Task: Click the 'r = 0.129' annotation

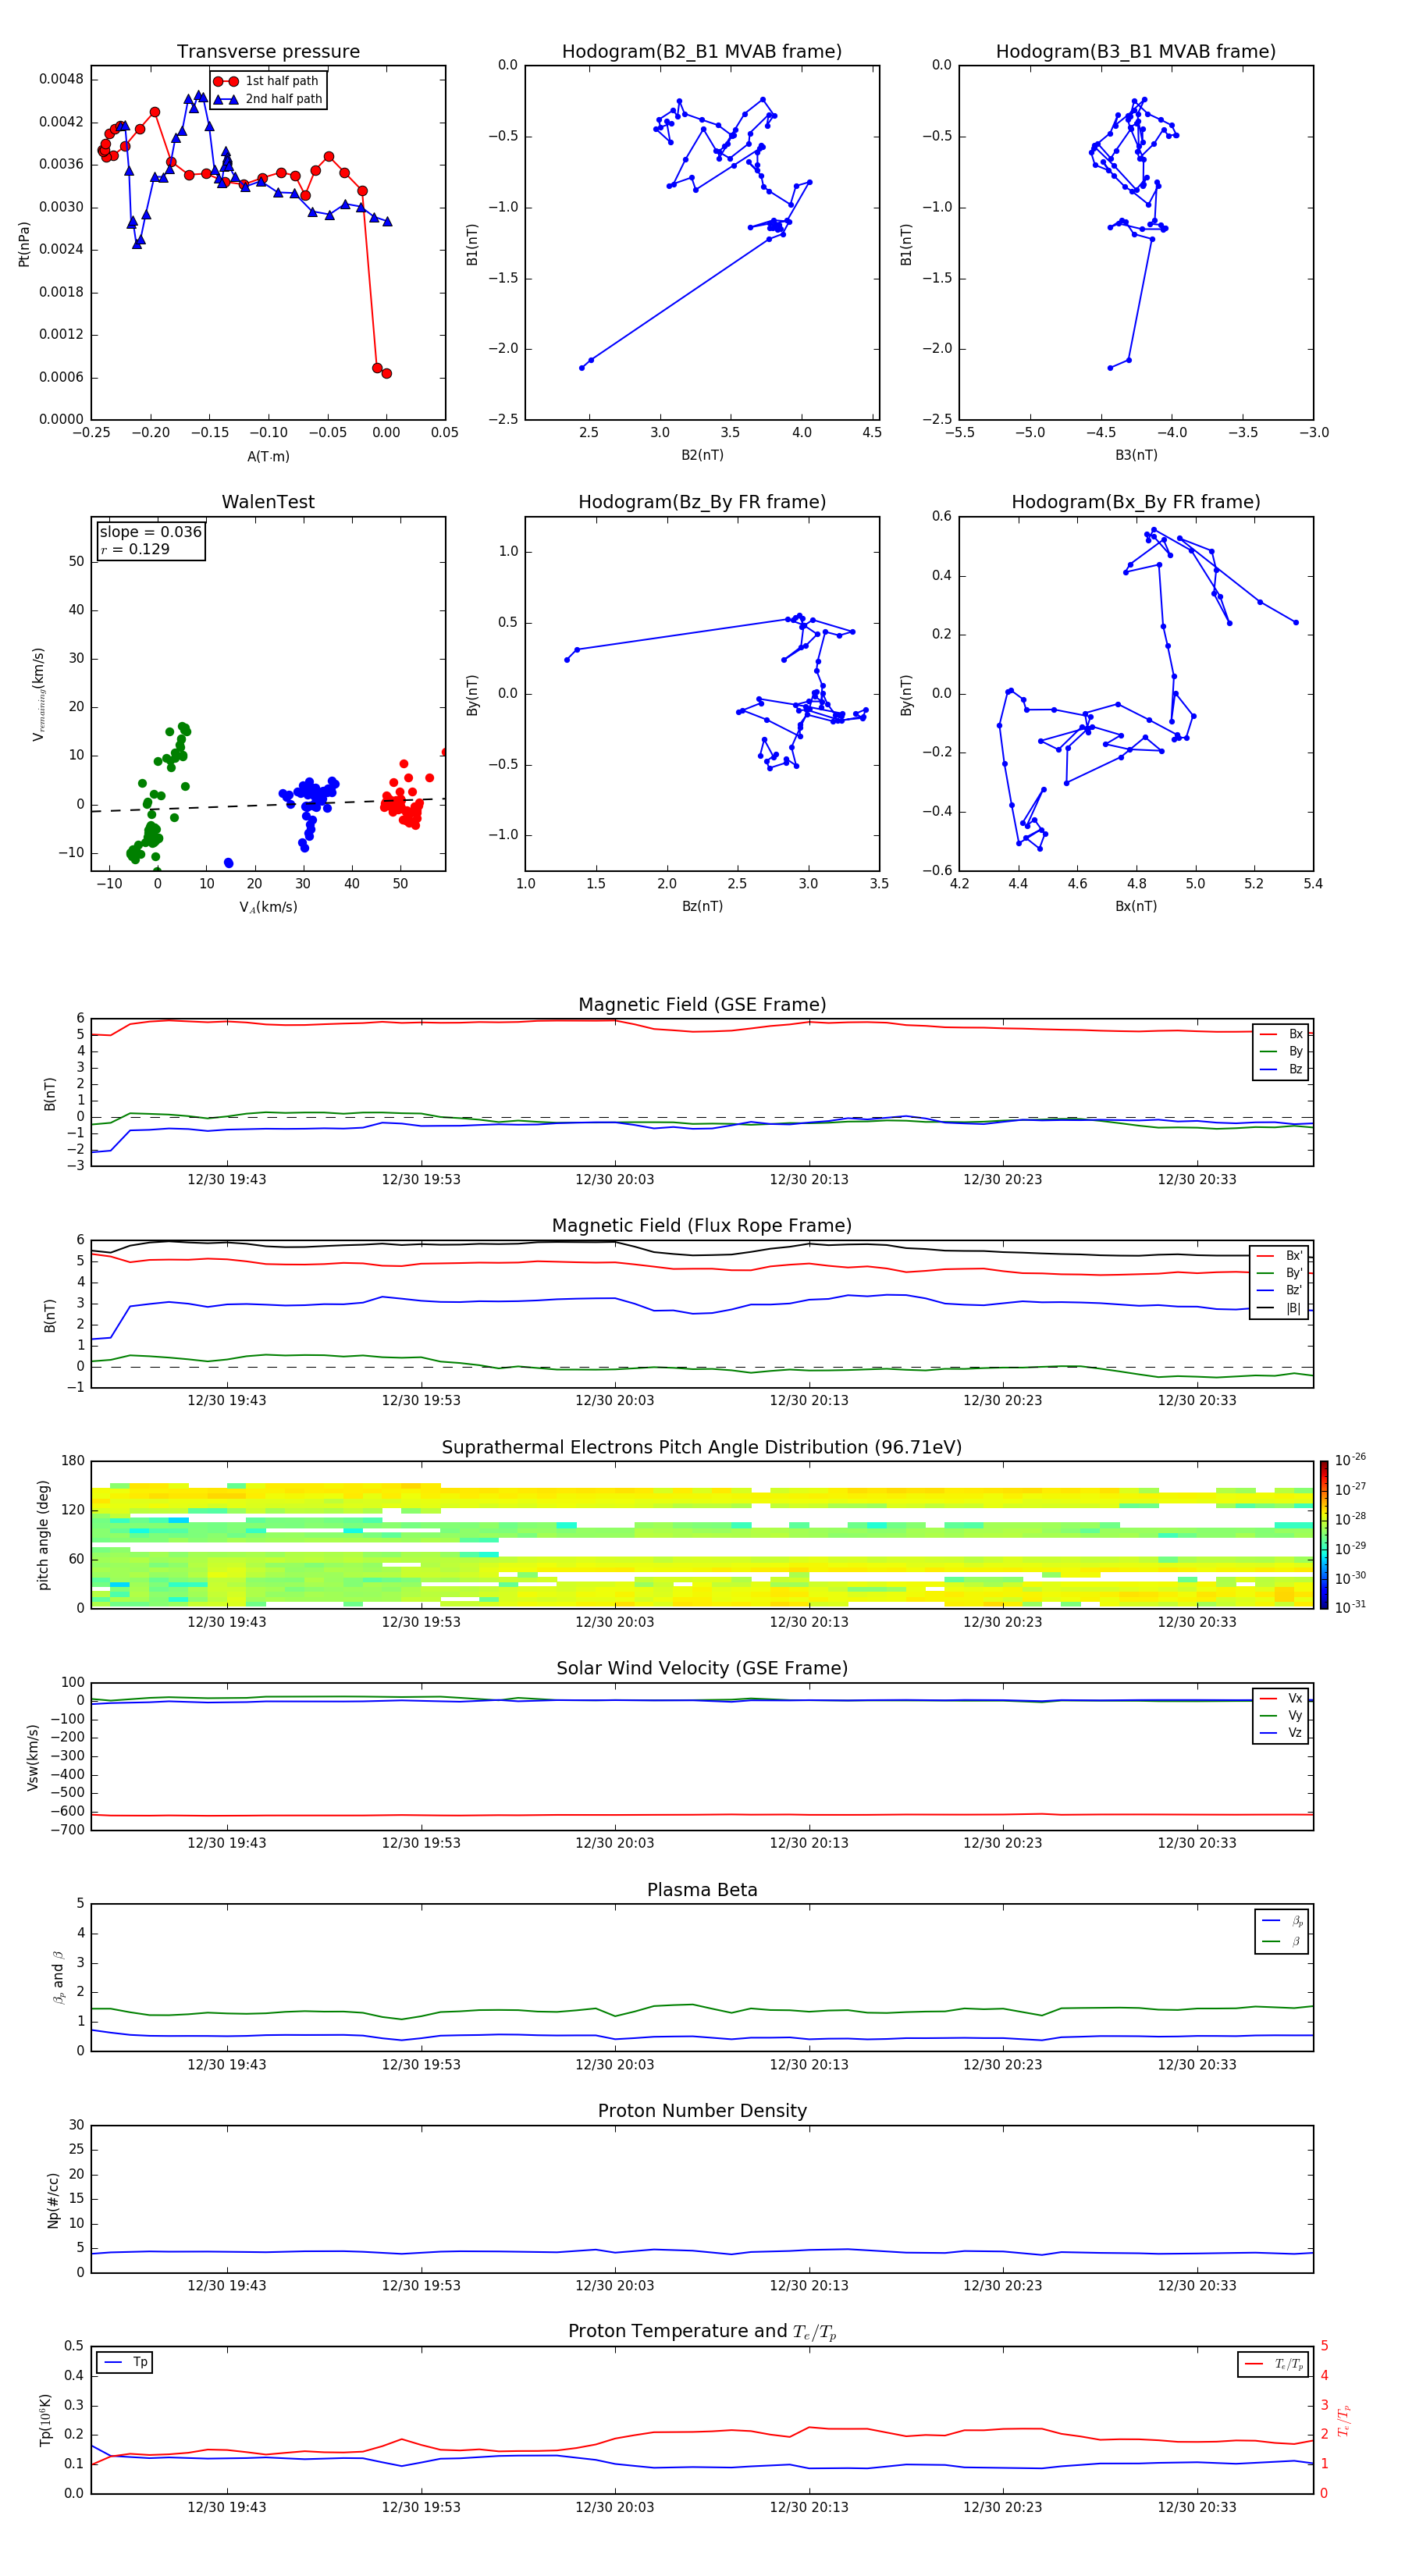Action: click(136, 549)
